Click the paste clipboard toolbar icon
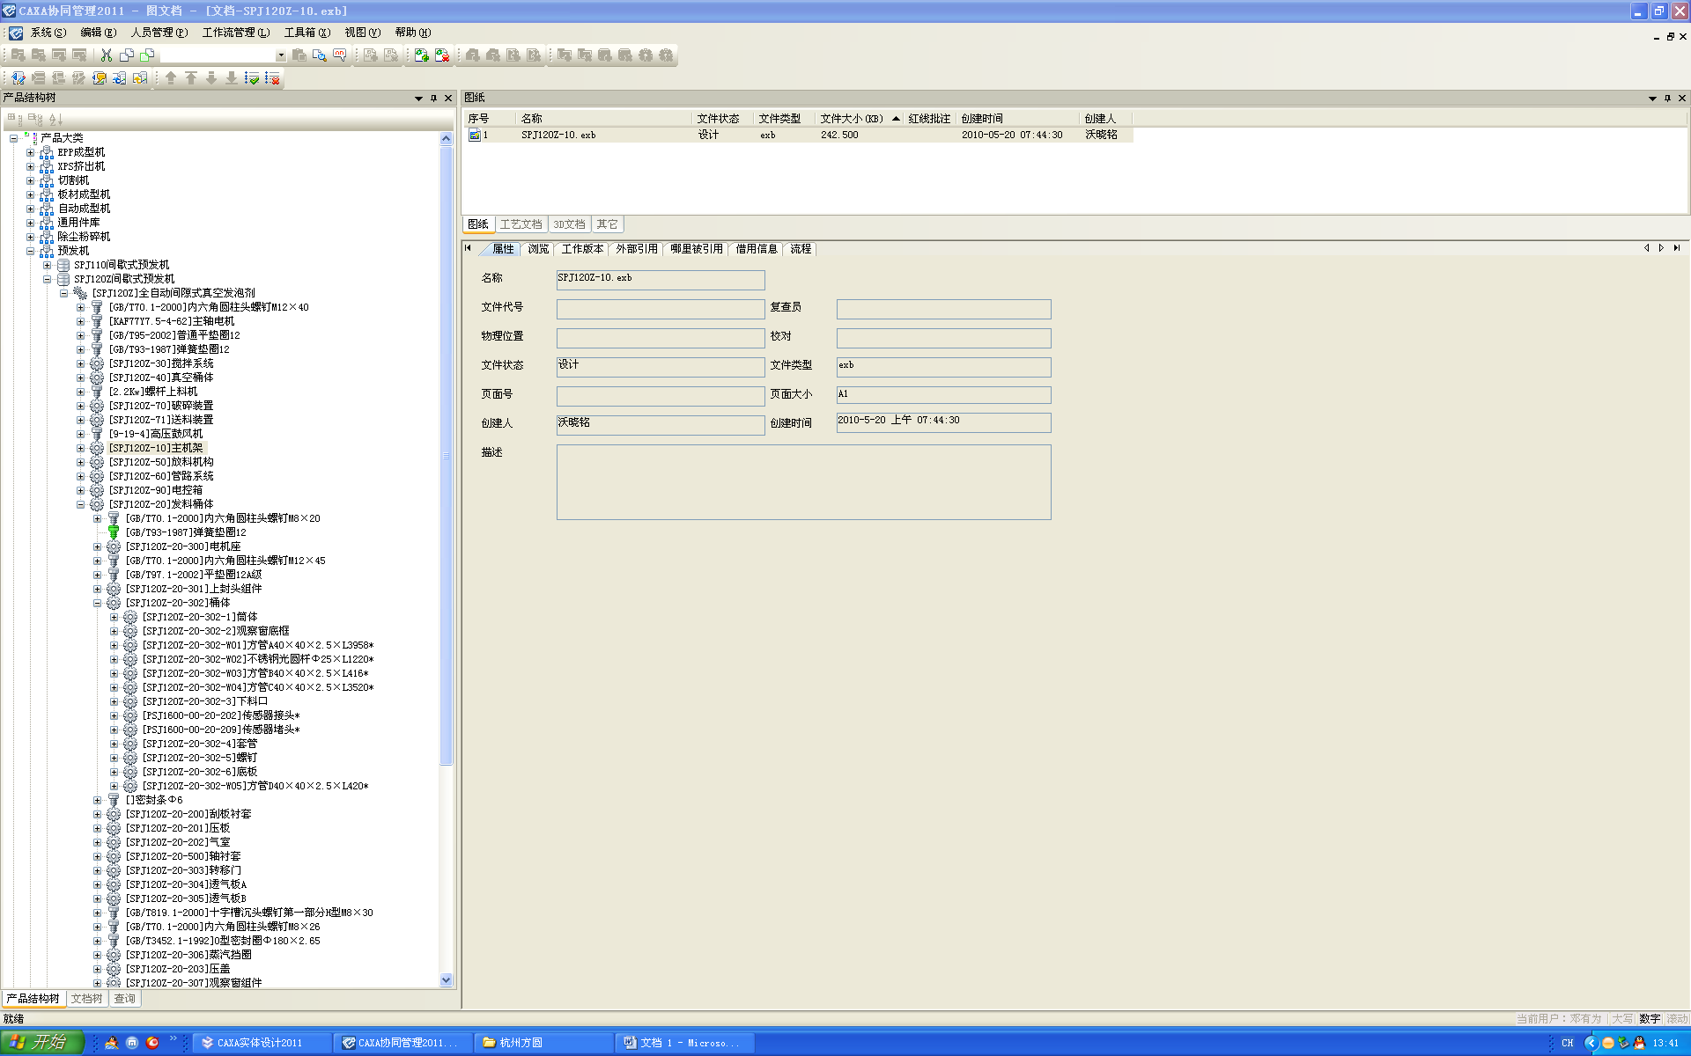This screenshot has height=1056, width=1691. pyautogui.click(x=299, y=55)
